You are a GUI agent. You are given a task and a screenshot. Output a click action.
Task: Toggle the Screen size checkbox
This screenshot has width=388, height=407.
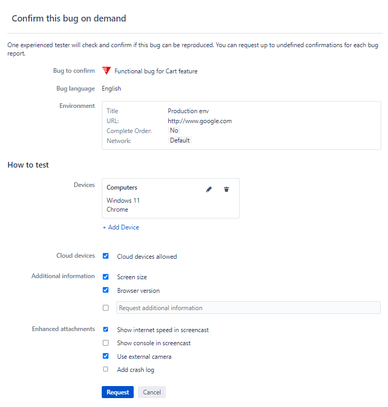105,277
